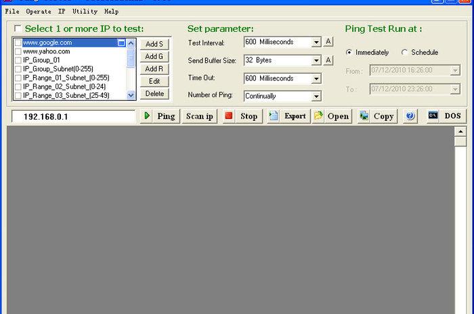The width and height of the screenshot is (474, 314).
Task: Click the Edit button
Action: [x=154, y=81]
